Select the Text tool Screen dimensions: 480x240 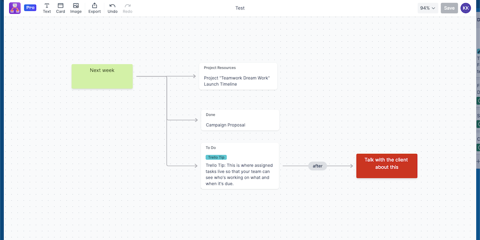47,8
